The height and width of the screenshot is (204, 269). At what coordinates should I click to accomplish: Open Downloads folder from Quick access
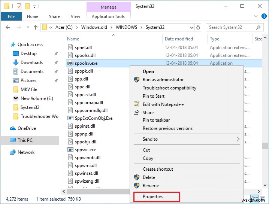(31, 63)
